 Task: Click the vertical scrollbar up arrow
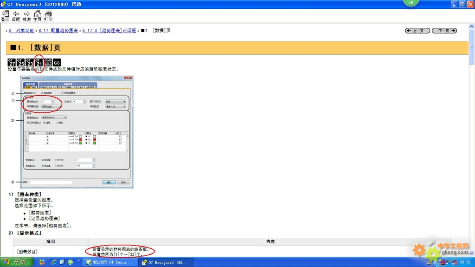pyautogui.click(x=471, y=26)
